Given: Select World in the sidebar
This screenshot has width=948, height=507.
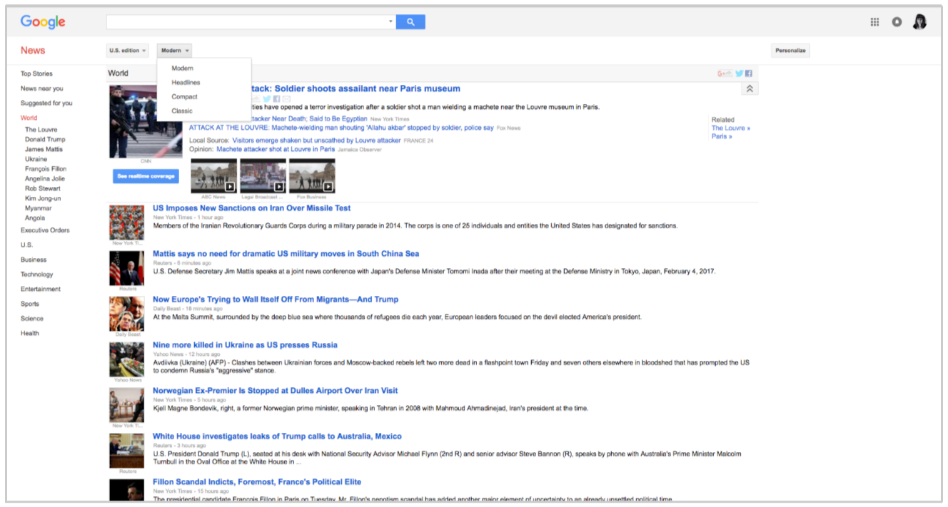Looking at the screenshot, I should pyautogui.click(x=29, y=118).
